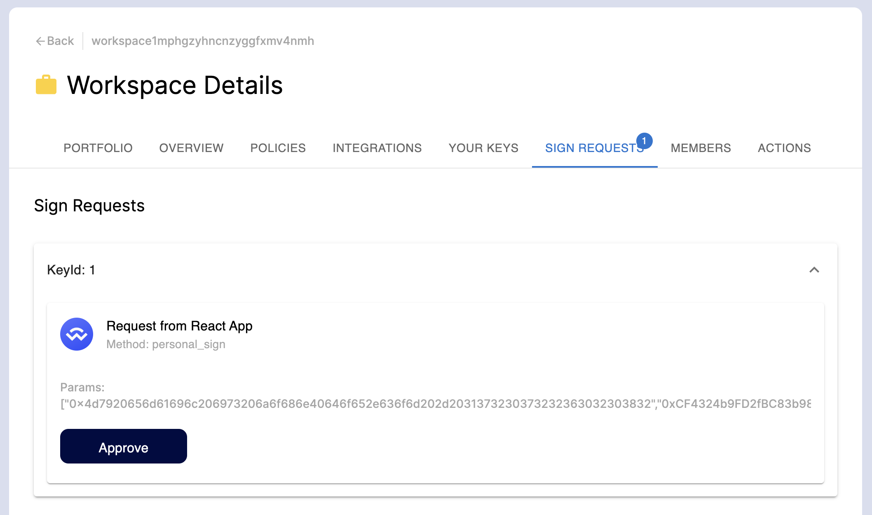Click the wave/sign request app icon
This screenshot has width=872, height=515.
tap(76, 334)
